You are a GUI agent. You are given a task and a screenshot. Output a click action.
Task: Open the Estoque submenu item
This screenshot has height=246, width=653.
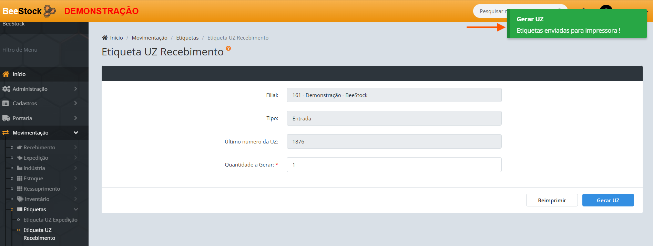tap(33, 178)
